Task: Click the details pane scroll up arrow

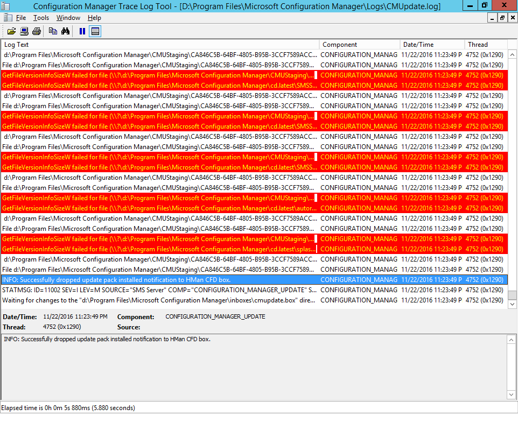Action: coord(512,340)
